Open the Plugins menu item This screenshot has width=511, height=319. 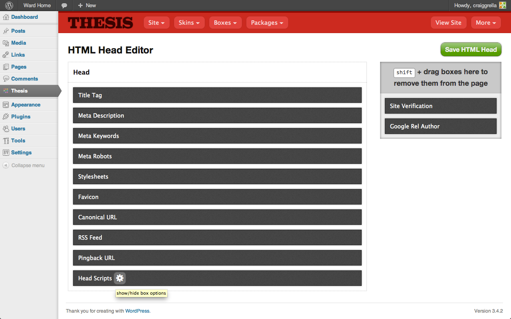click(21, 117)
